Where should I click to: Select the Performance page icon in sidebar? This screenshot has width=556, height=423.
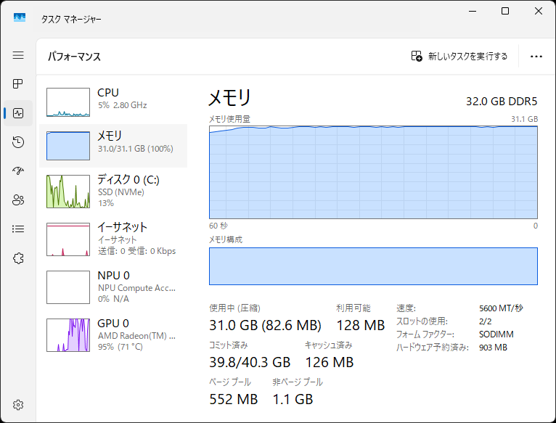point(18,113)
